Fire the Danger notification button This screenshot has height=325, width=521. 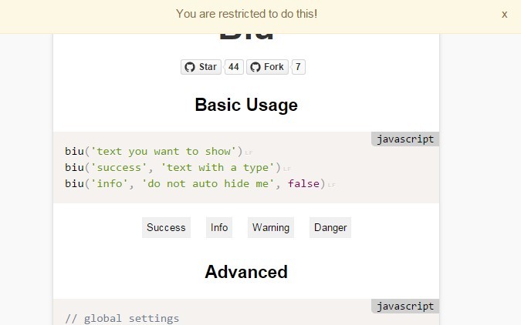(x=330, y=227)
